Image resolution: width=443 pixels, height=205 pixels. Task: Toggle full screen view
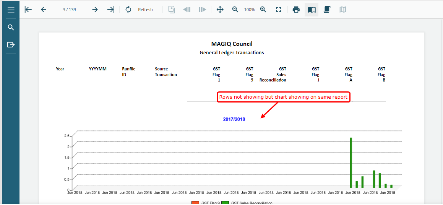point(279,10)
